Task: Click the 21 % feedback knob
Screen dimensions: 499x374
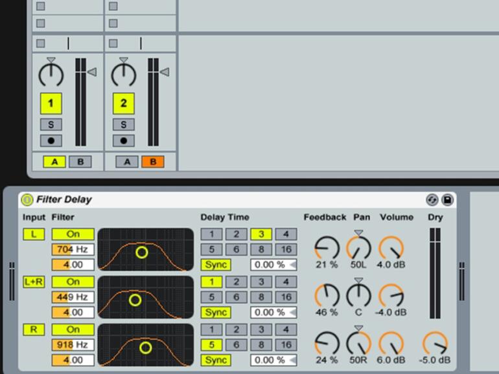Action: click(327, 248)
